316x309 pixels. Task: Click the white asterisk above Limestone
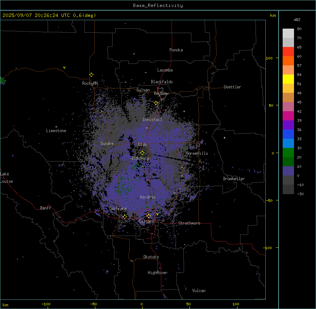(56, 127)
